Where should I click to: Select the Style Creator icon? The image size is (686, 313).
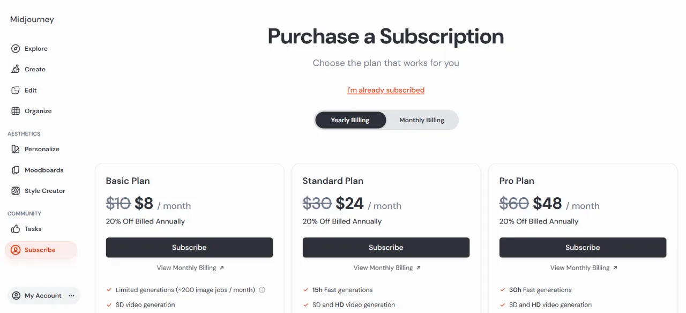tap(16, 191)
